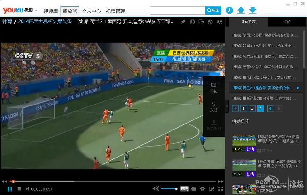
Task: Pin the player window always on top
Action: [183, 22]
